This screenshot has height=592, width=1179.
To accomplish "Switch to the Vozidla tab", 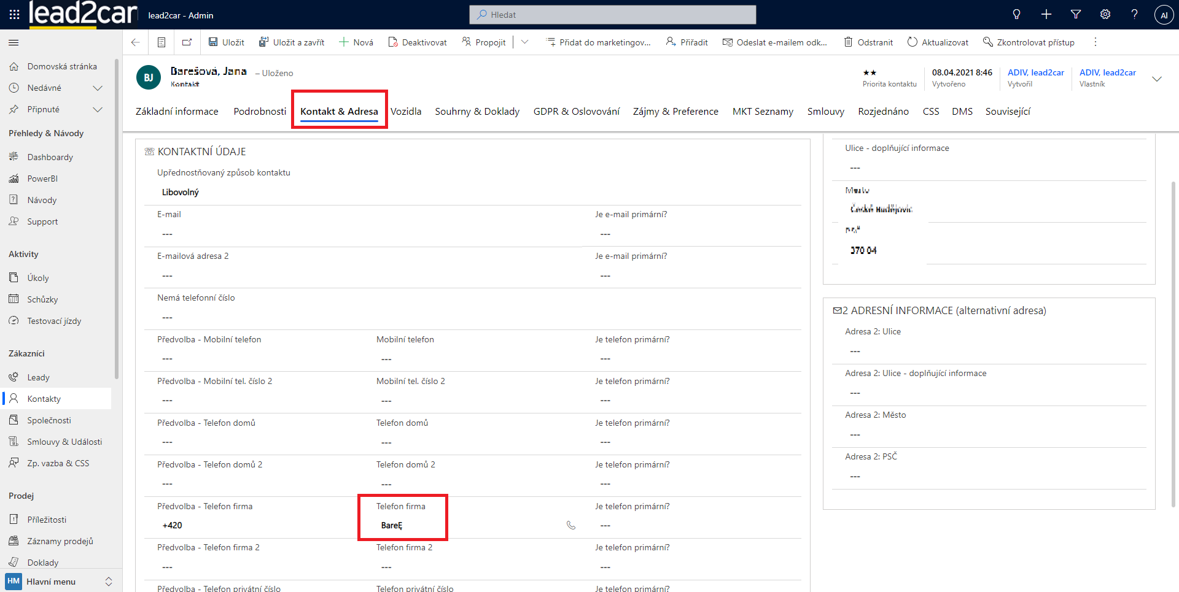I will pos(406,111).
